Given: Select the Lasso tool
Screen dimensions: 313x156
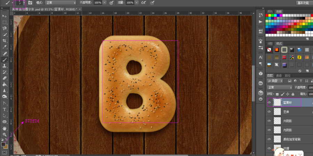Looking at the screenshot, I should click(x=5, y=28).
